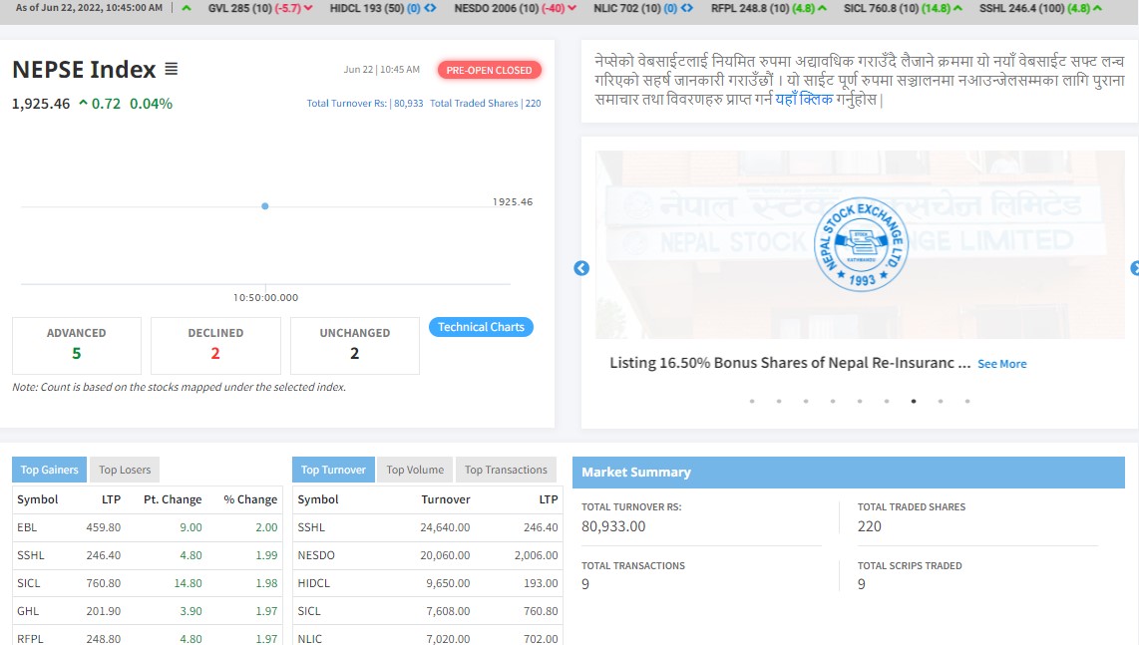Click NLIC 702 ticker entry

click(x=643, y=8)
